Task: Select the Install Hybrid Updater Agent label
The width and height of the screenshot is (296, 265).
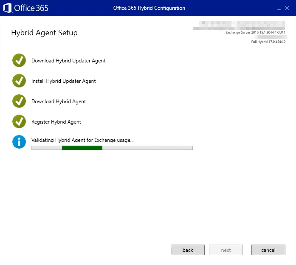Action: pyautogui.click(x=64, y=81)
